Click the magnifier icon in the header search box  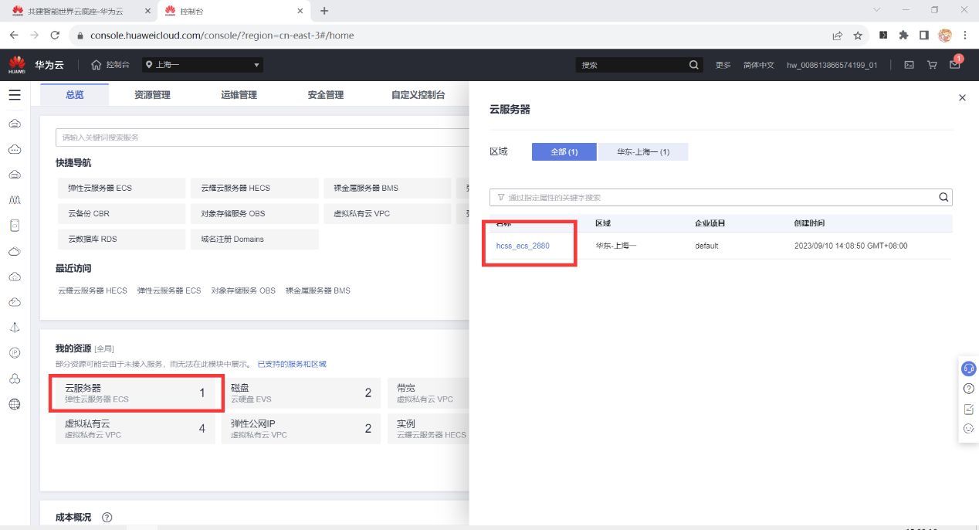(x=694, y=65)
